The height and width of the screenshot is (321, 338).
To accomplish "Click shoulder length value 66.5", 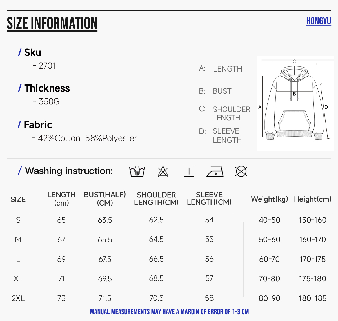I will pyautogui.click(x=156, y=259).
